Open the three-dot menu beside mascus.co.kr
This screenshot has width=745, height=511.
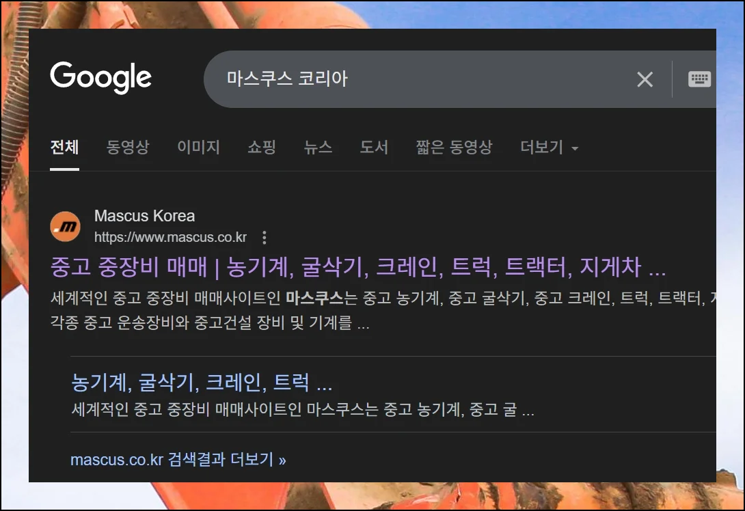265,238
